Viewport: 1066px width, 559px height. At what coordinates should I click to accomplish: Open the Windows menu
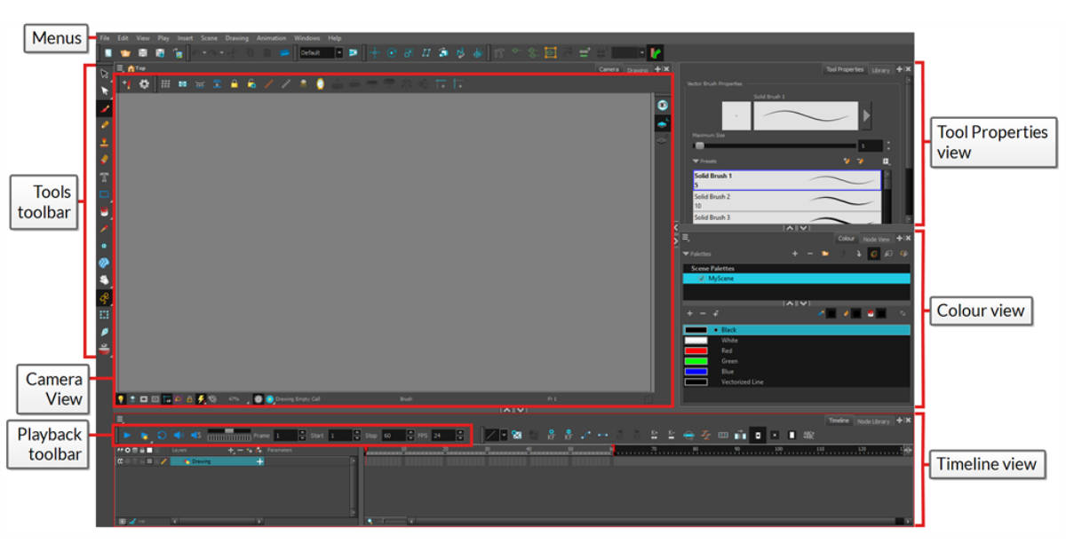306,37
